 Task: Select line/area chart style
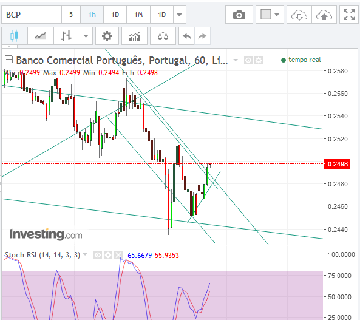(x=41, y=36)
